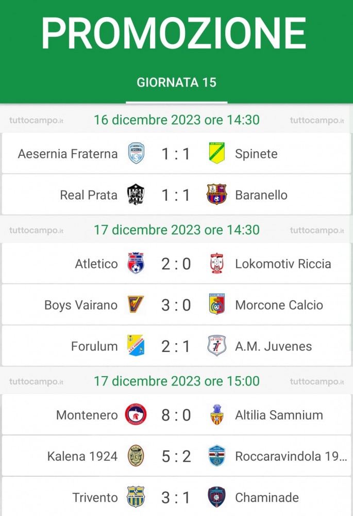Open the Montenero 8:0 match result

click(176, 415)
